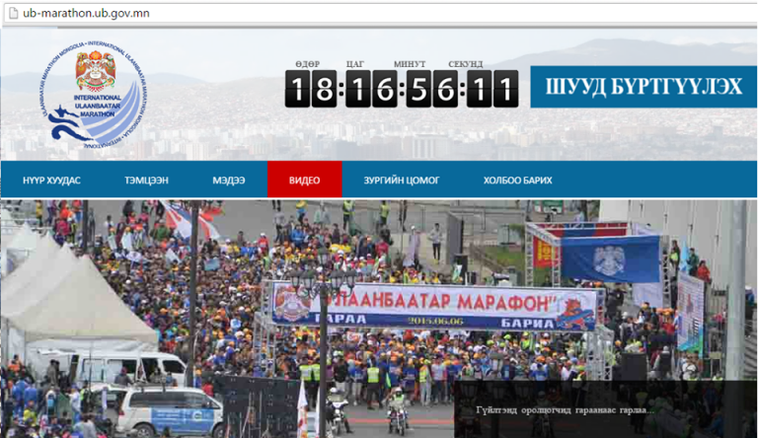Click the countdown minutes digits 56

tap(431, 89)
